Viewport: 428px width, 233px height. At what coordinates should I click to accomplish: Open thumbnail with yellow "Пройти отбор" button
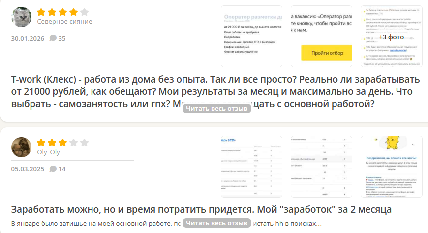322,36
